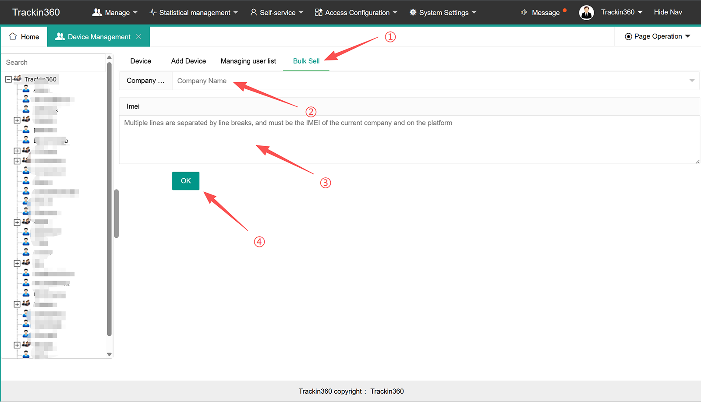Expand the first collapsed group tree node
Screen dimensions: 701x402
(x=17, y=120)
